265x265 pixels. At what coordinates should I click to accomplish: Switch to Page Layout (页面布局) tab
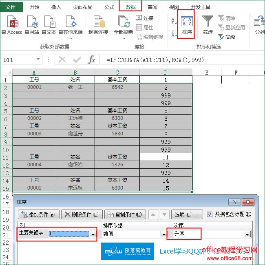tap(83, 7)
